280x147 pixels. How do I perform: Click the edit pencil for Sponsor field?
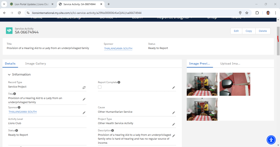click(x=84, y=113)
